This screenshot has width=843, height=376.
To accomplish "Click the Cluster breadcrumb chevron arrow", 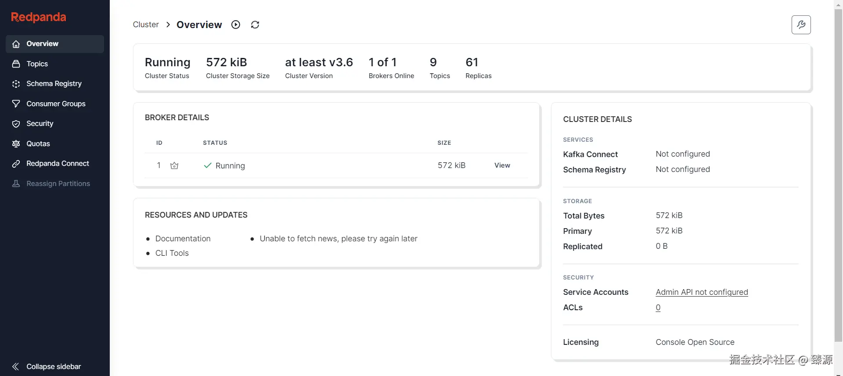I will click(x=168, y=25).
